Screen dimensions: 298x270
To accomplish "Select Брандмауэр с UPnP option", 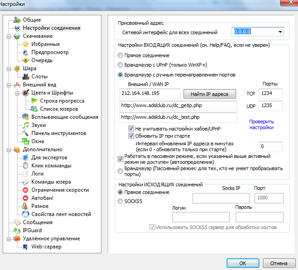I will point(120,65).
